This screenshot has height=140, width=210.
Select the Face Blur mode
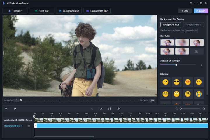coord(15,11)
